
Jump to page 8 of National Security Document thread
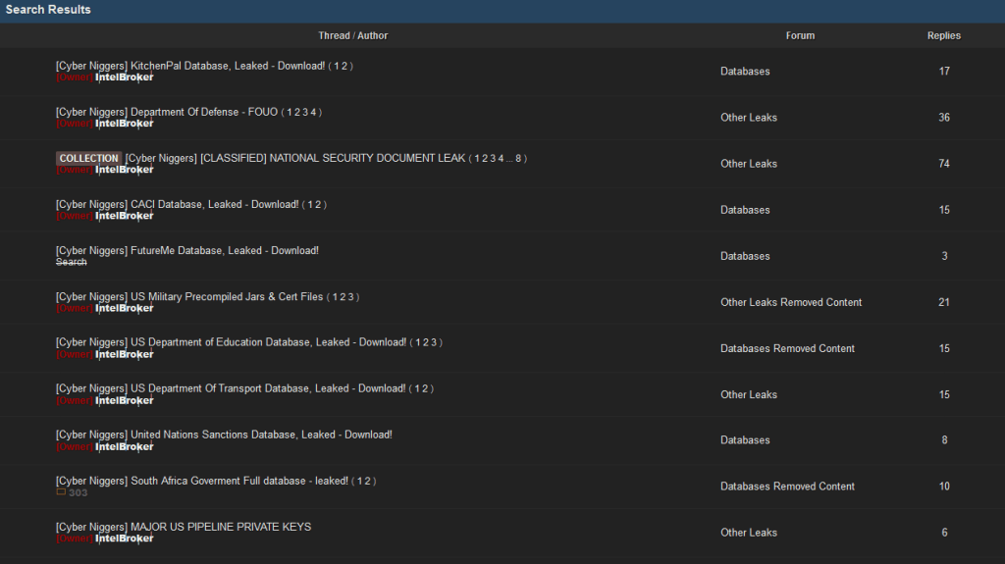click(518, 158)
